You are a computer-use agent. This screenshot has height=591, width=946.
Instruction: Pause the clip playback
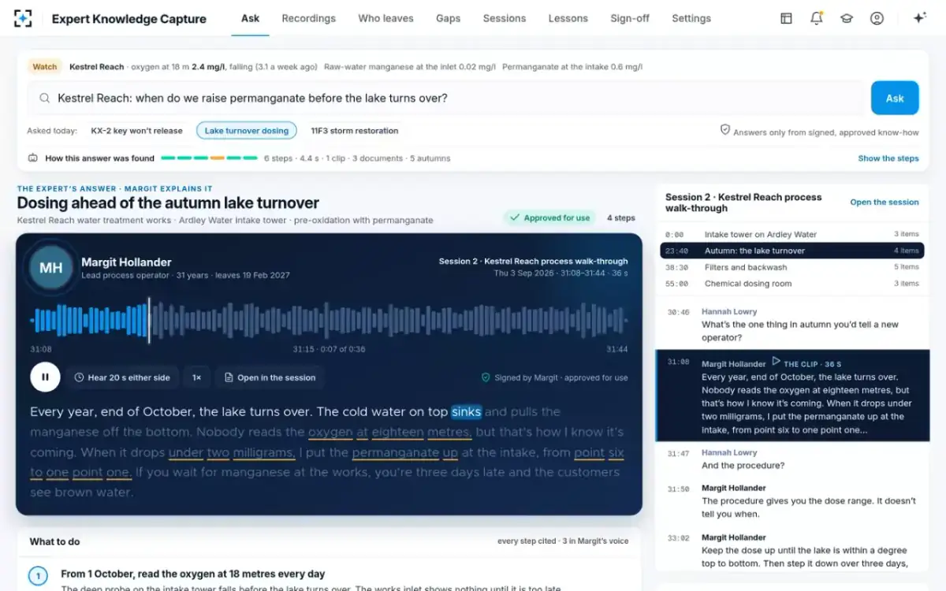45,377
